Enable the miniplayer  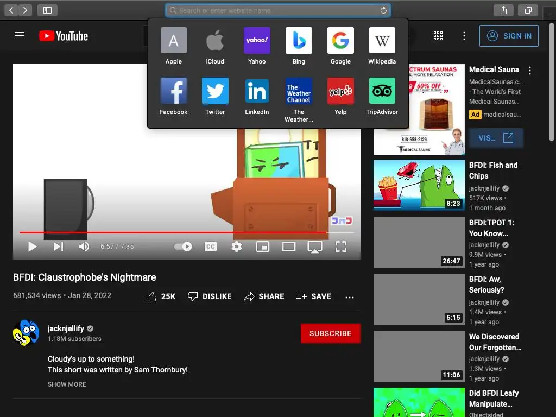point(263,247)
